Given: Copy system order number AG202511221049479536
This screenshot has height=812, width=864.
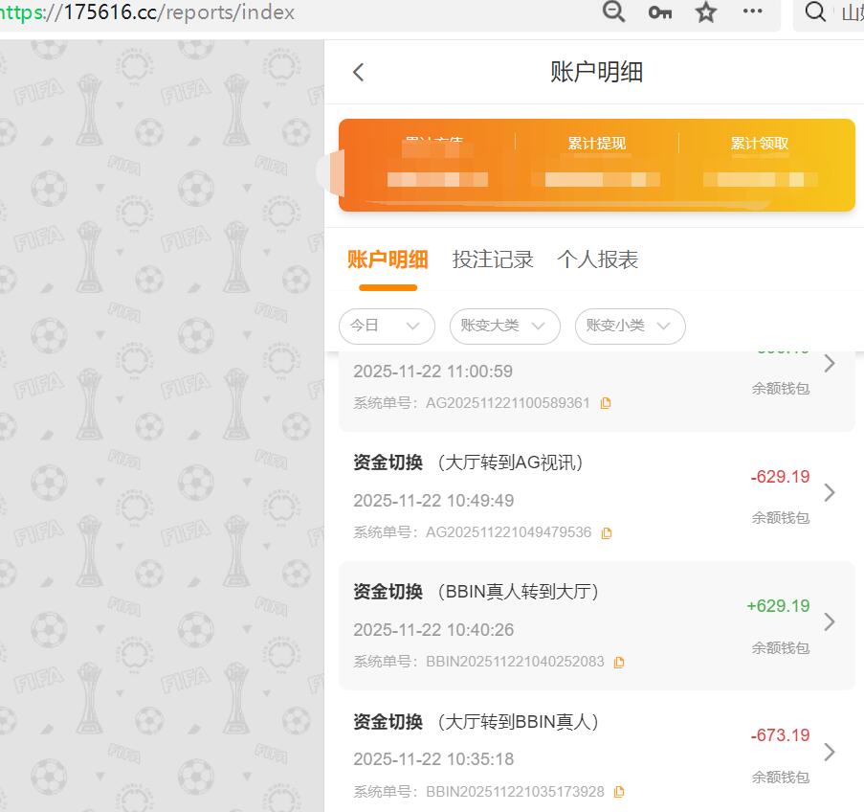Looking at the screenshot, I should click(608, 532).
